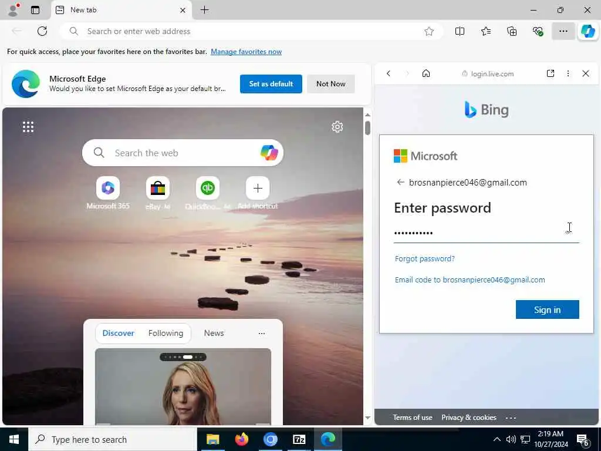Open the Edge profile icon
This screenshot has width=601, height=451.
point(13,9)
